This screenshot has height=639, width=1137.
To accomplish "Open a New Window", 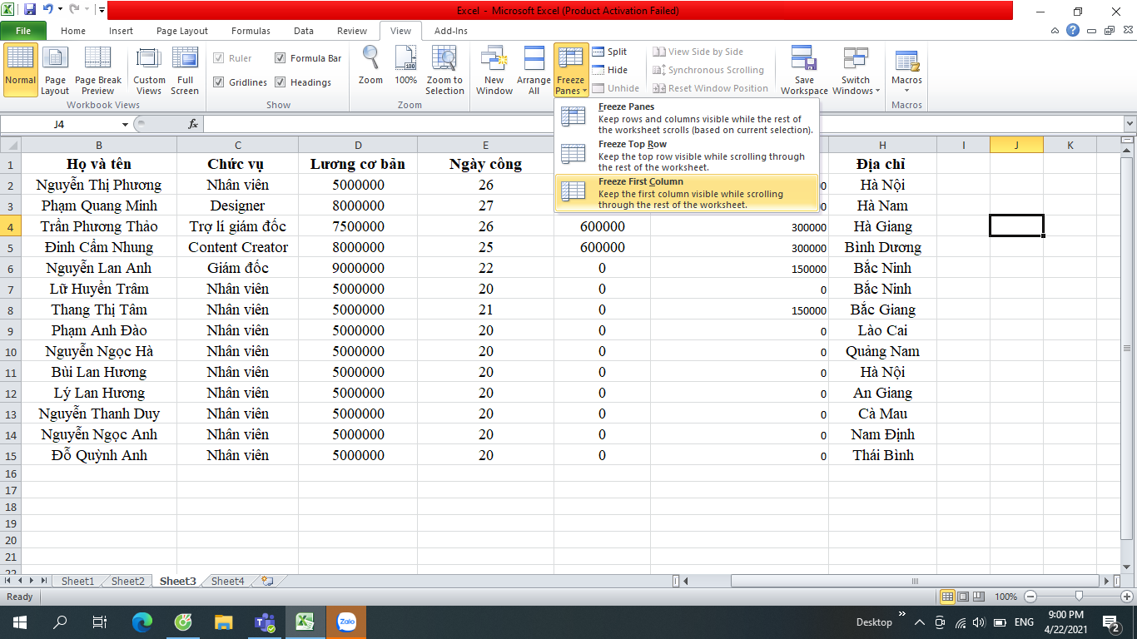I will tap(494, 71).
